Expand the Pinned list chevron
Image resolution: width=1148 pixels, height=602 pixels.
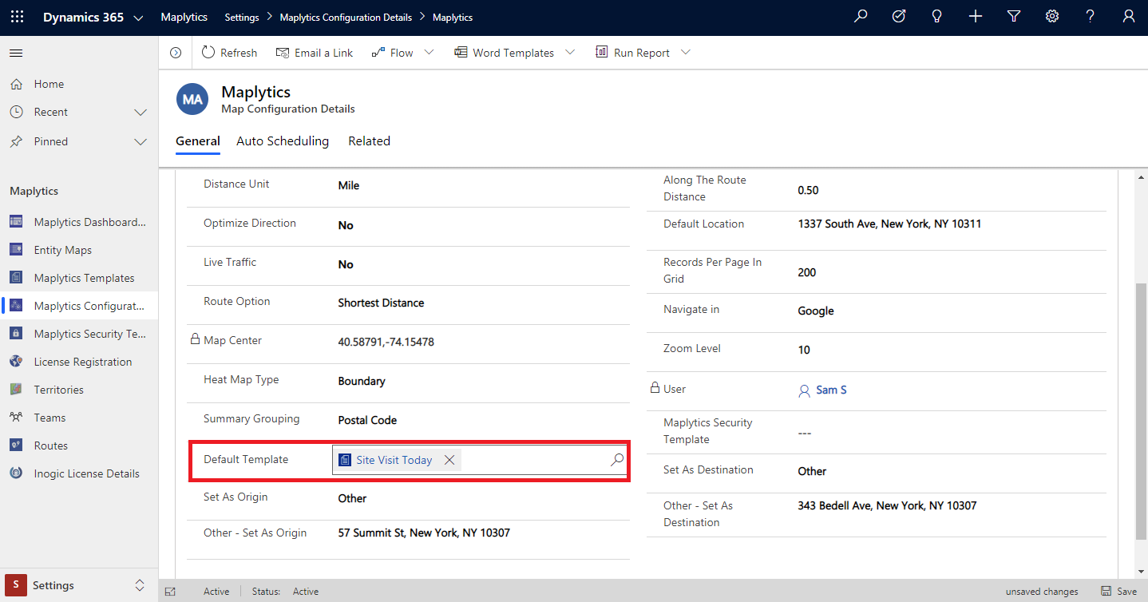click(141, 142)
